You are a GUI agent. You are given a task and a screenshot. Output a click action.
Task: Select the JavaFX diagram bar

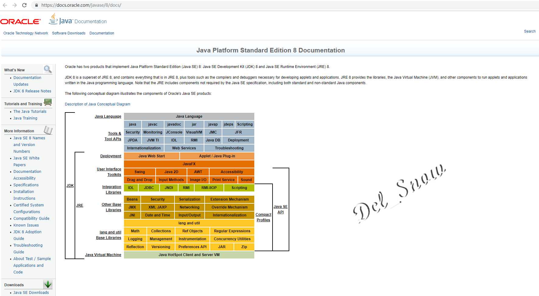pyautogui.click(x=189, y=164)
